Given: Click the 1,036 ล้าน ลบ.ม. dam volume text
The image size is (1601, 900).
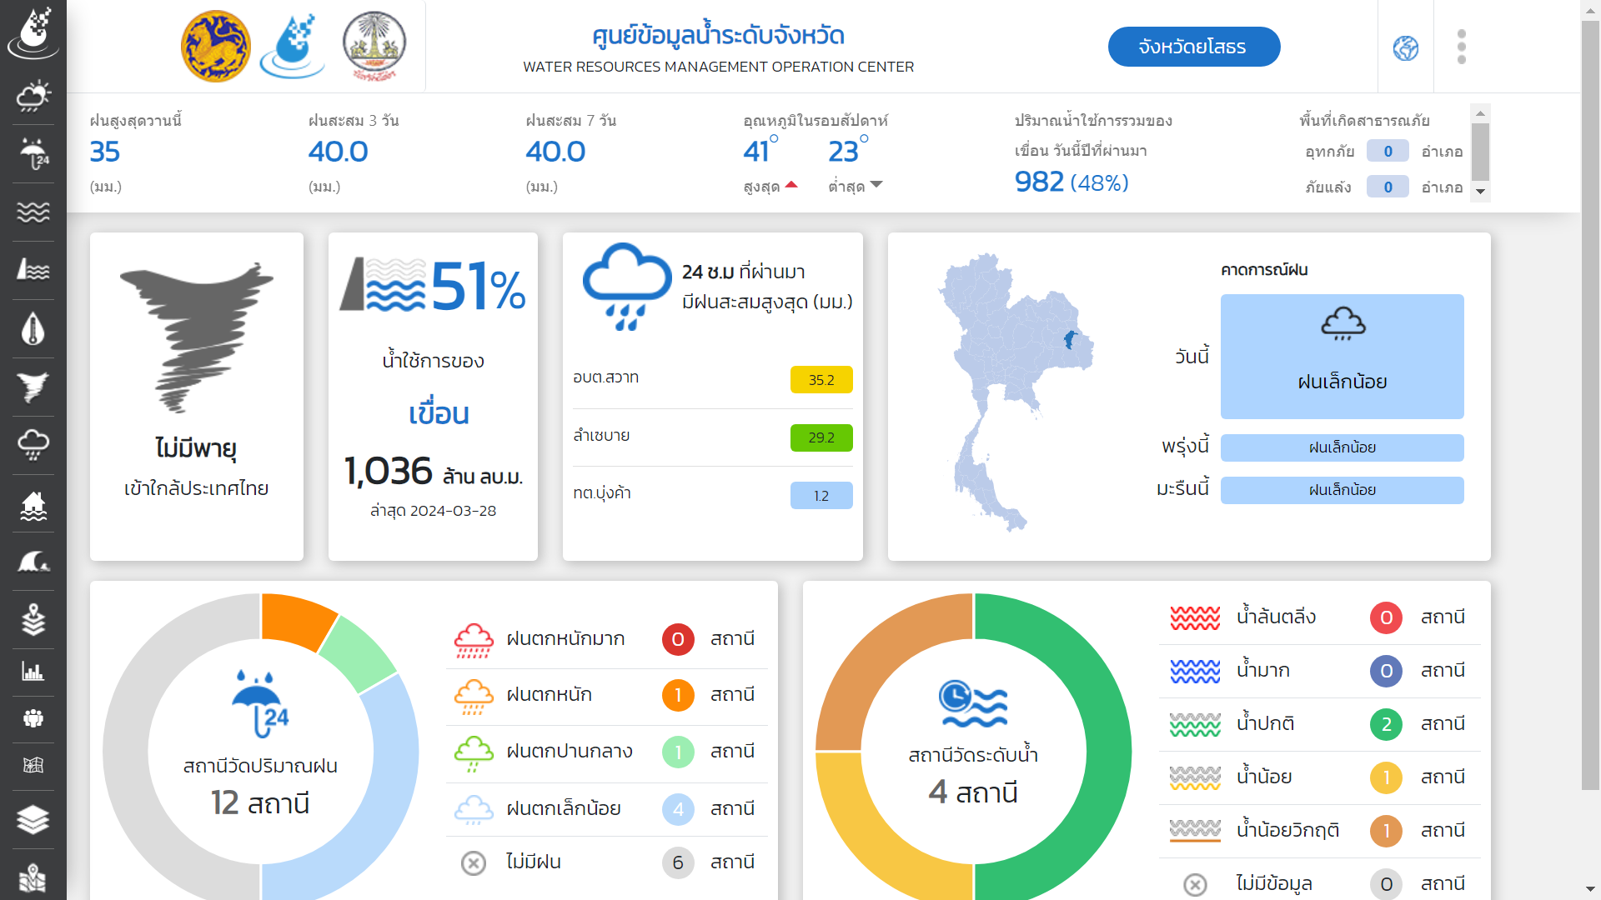Looking at the screenshot, I should pyautogui.click(x=434, y=472).
